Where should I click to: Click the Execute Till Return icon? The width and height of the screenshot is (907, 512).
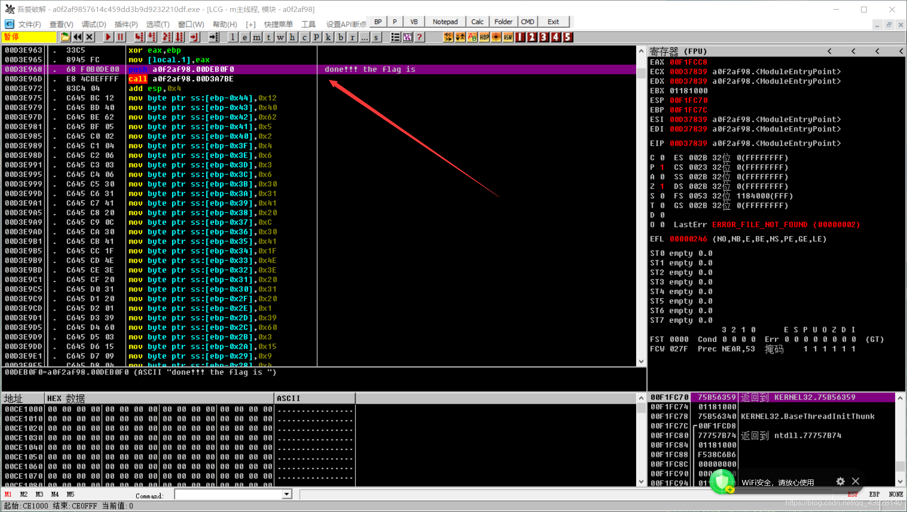tap(194, 37)
